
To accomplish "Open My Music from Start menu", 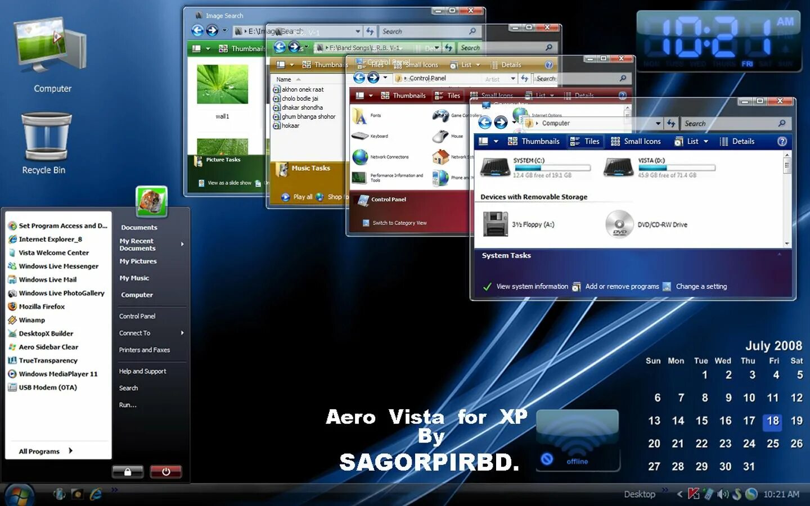I will pyautogui.click(x=134, y=278).
